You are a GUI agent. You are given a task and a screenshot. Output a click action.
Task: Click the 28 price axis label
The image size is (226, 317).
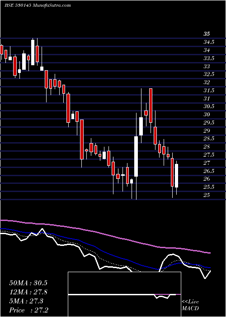[207, 147]
